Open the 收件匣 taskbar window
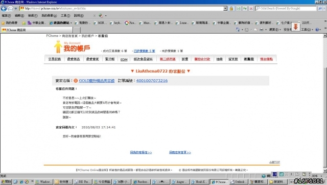Viewport: 327px width, 185px height. tap(63, 182)
